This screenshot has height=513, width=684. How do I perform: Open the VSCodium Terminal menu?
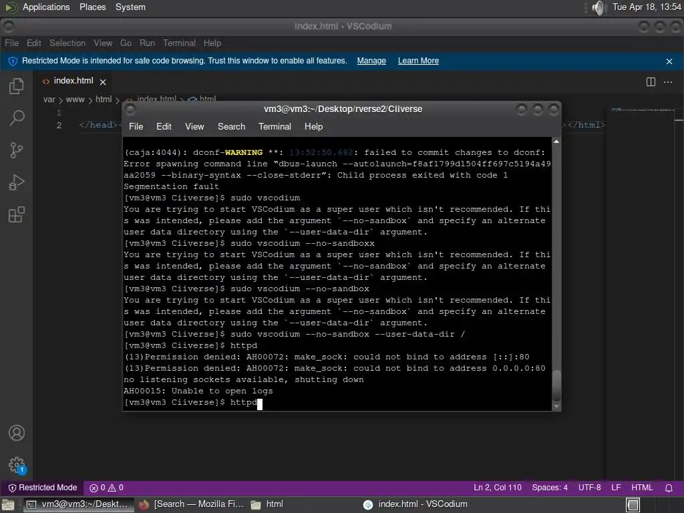(x=179, y=43)
